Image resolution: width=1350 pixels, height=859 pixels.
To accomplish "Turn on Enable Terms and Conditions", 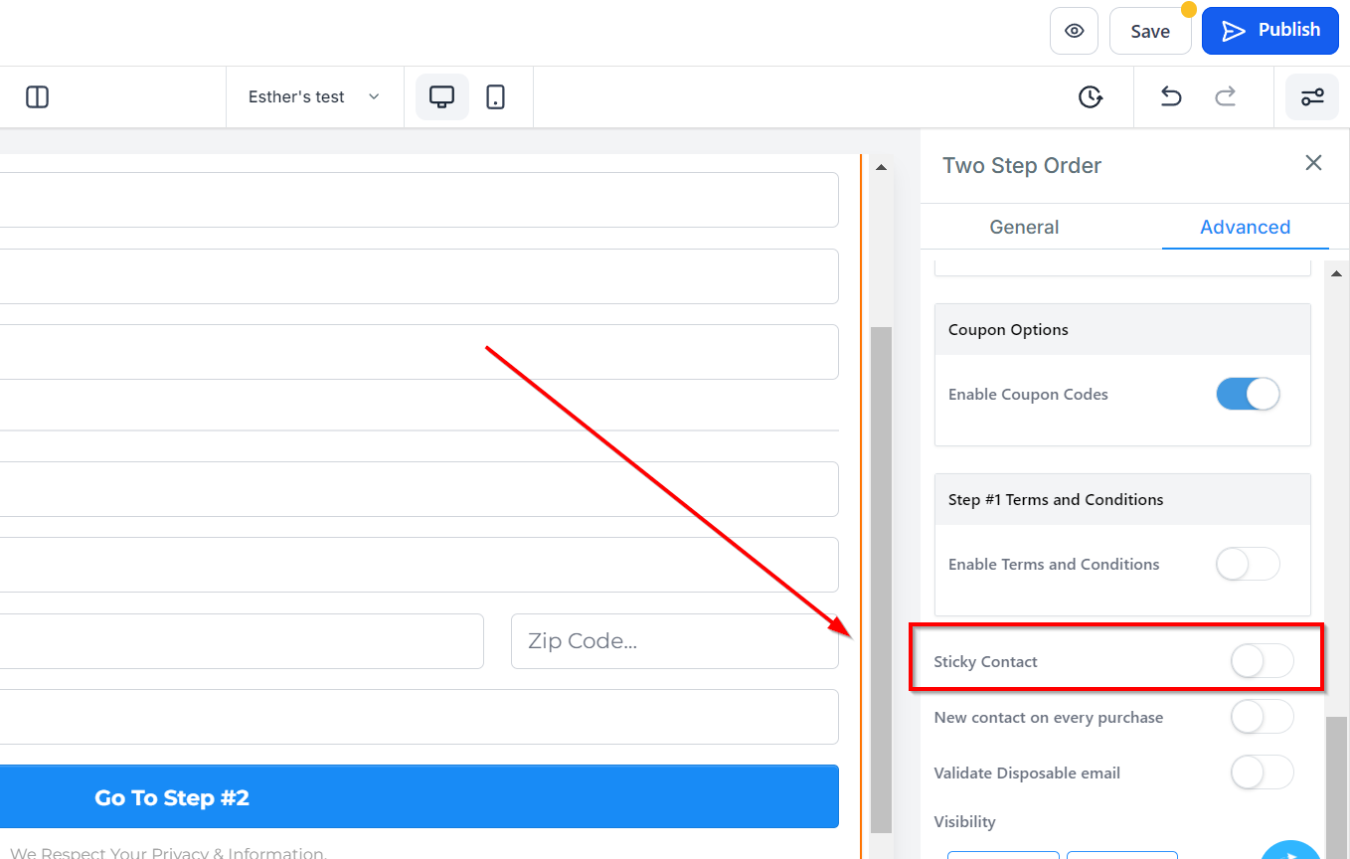I will pos(1248,565).
